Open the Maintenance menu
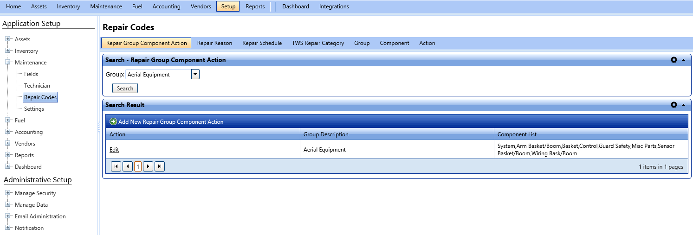693x235 pixels. (x=106, y=6)
